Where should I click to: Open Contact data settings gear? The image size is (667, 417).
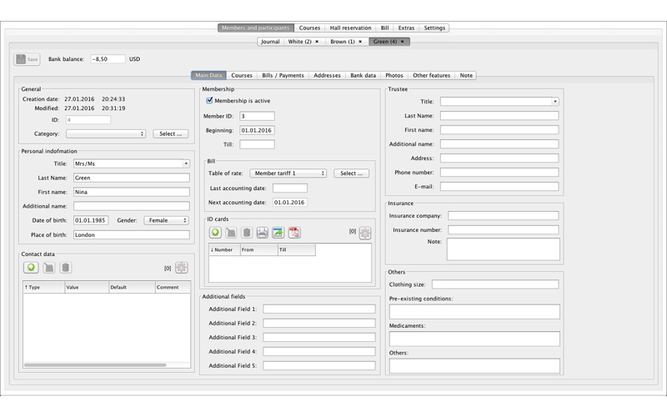click(182, 268)
